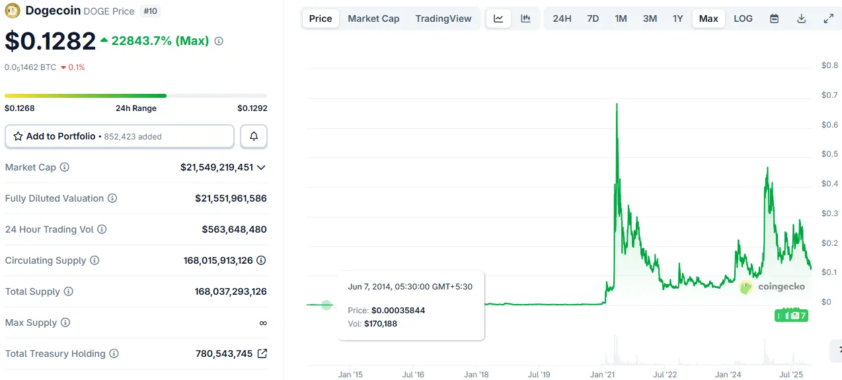
Task: Click info icon beside circulating supply value
Action: pyautogui.click(x=262, y=260)
